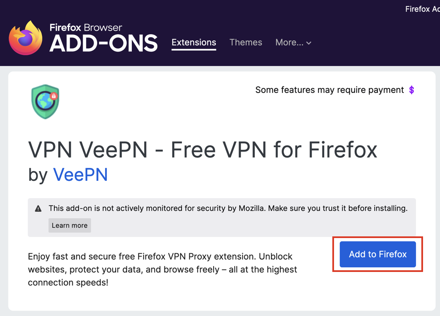The height and width of the screenshot is (316, 440).
Task: Click the Firefox Browser ADD-ONS wordmark
Action: [x=103, y=38]
